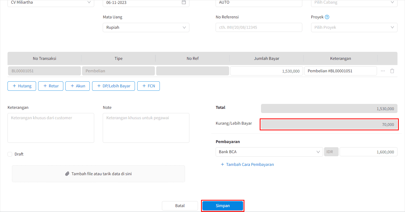Add an Akun line
The image size is (405, 212).
pyautogui.click(x=78, y=86)
